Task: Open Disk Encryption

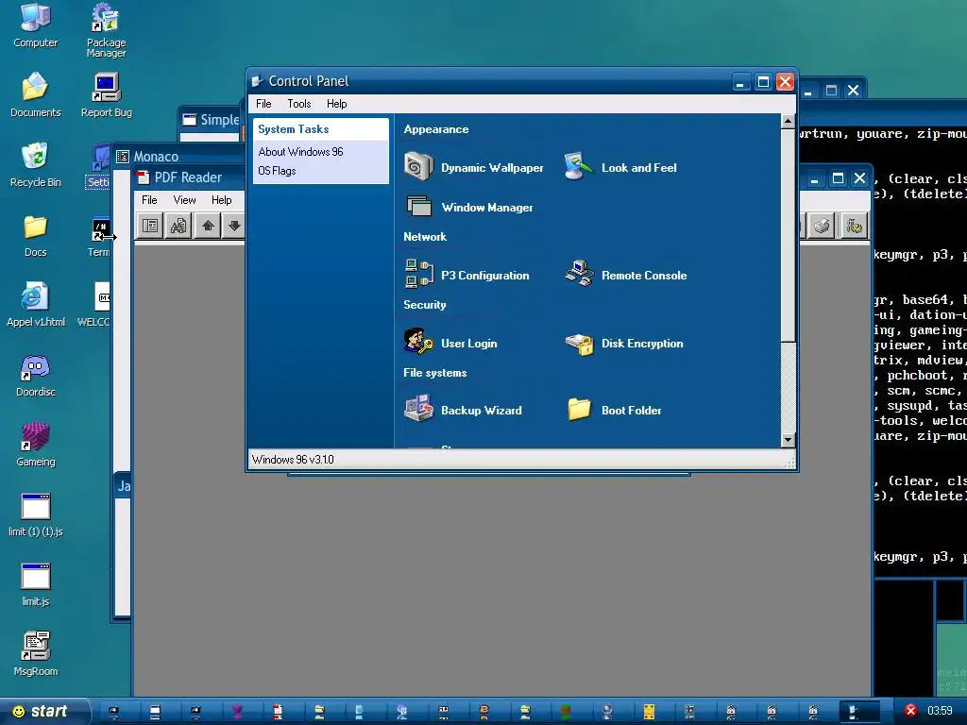Action: [624, 343]
